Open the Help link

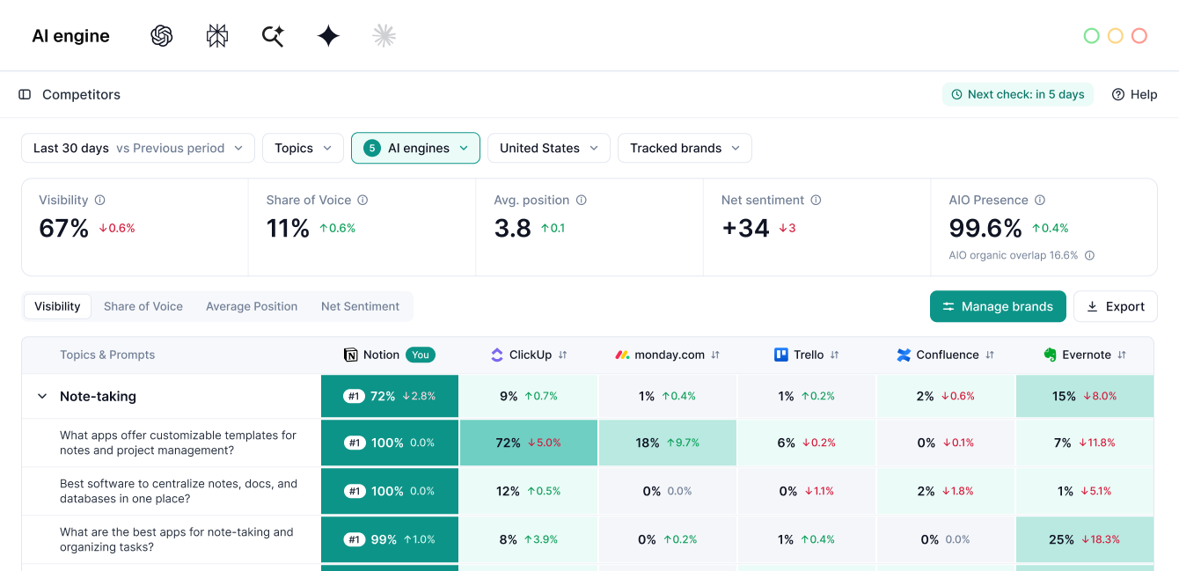point(1135,94)
